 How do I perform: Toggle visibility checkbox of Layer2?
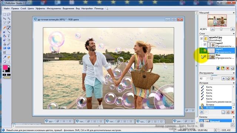(x=205, y=44)
